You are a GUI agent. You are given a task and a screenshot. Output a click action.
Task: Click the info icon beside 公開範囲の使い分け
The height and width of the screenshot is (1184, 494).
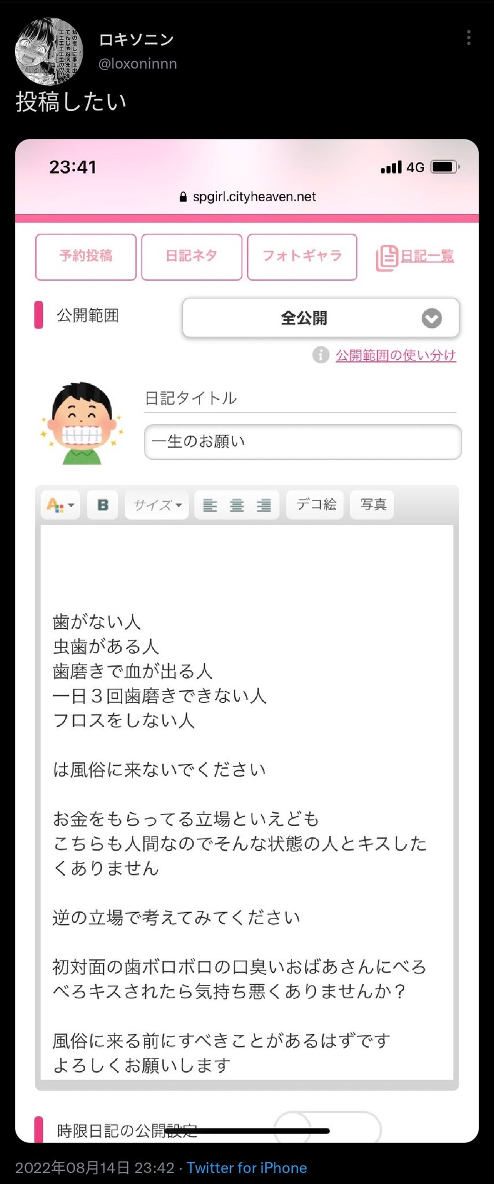[x=320, y=355]
